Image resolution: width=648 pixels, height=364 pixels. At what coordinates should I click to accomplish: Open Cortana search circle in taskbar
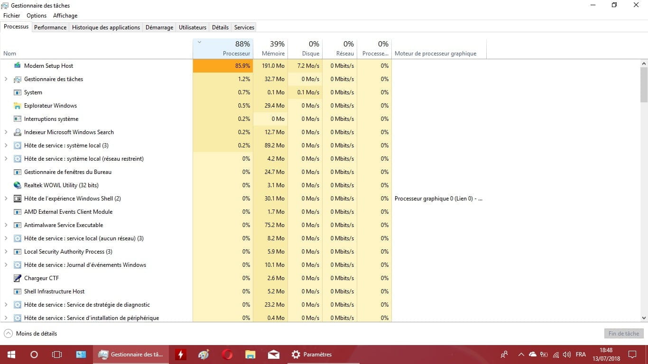(34, 354)
